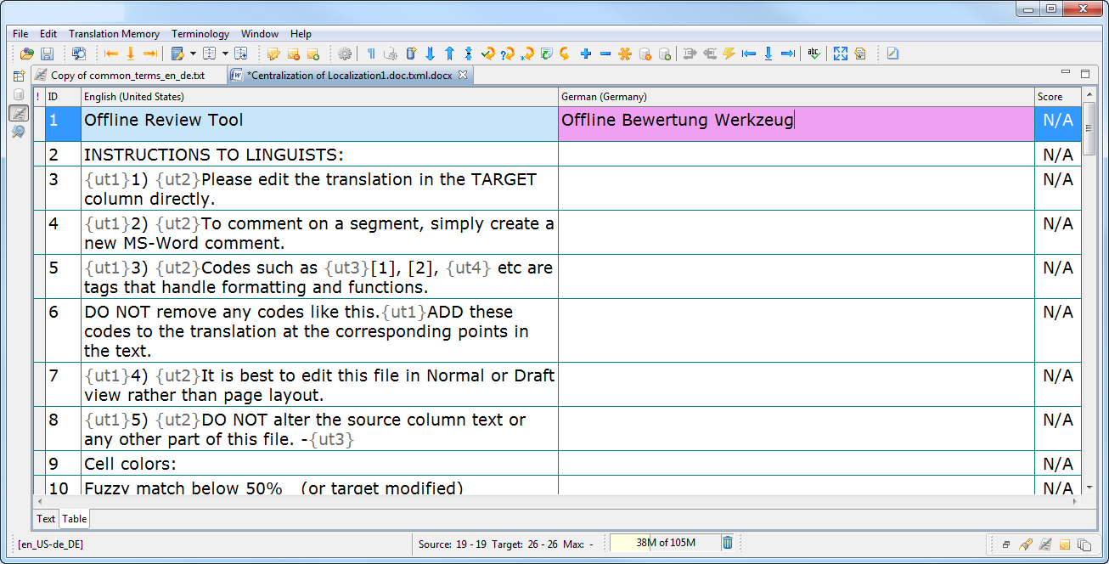1109x564 pixels.
Task: Click the green check with orange arrow icon
Action: tap(488, 54)
